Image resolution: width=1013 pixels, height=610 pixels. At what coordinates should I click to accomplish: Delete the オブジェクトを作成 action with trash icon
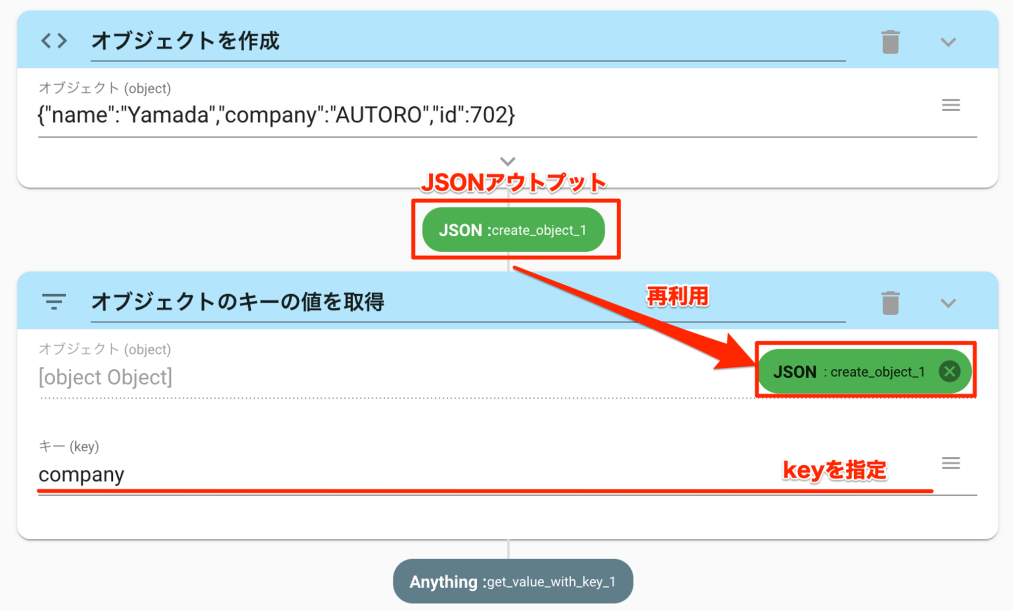click(x=890, y=42)
